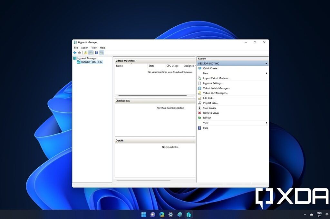Toggle the console tree with the toolbar icon

point(91,52)
